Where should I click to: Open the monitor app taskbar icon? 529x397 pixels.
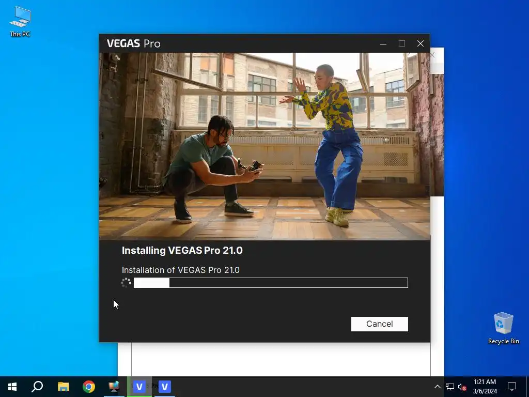point(114,387)
